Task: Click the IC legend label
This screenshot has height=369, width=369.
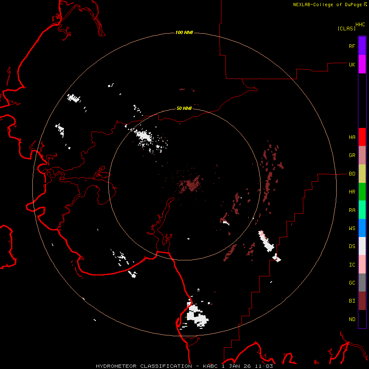Action: tap(352, 265)
